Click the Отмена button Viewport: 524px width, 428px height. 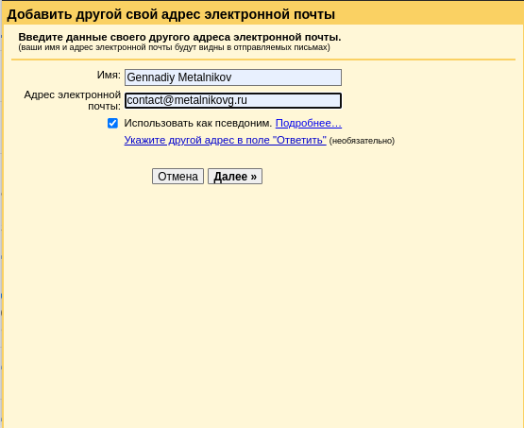[177, 177]
